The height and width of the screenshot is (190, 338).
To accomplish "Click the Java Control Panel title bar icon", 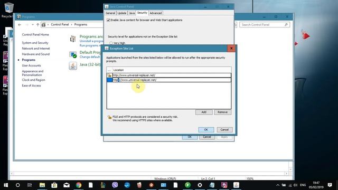I will click(x=107, y=6).
